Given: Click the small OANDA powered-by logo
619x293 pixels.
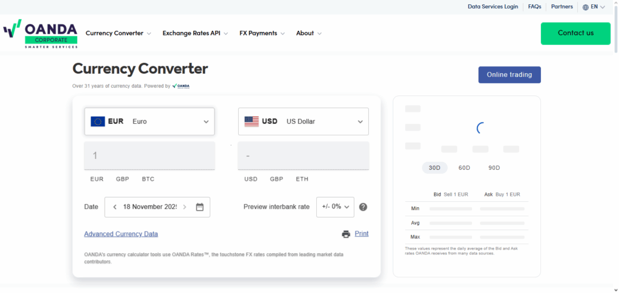Looking at the screenshot, I should point(181,86).
